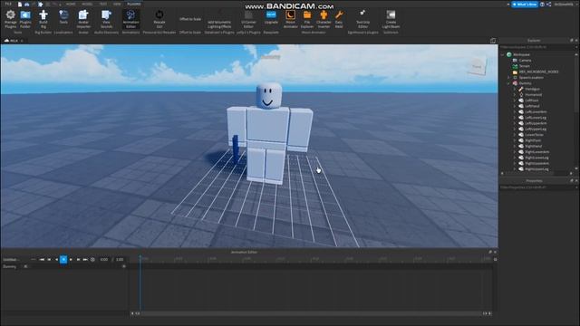This screenshot has height=326, width=580.
Task: Expand the Handgun item
Action: pos(515,89)
